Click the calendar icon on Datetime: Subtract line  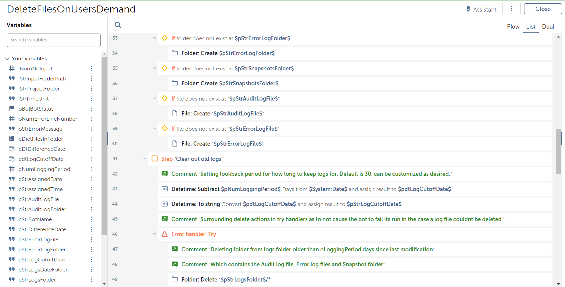click(x=165, y=189)
